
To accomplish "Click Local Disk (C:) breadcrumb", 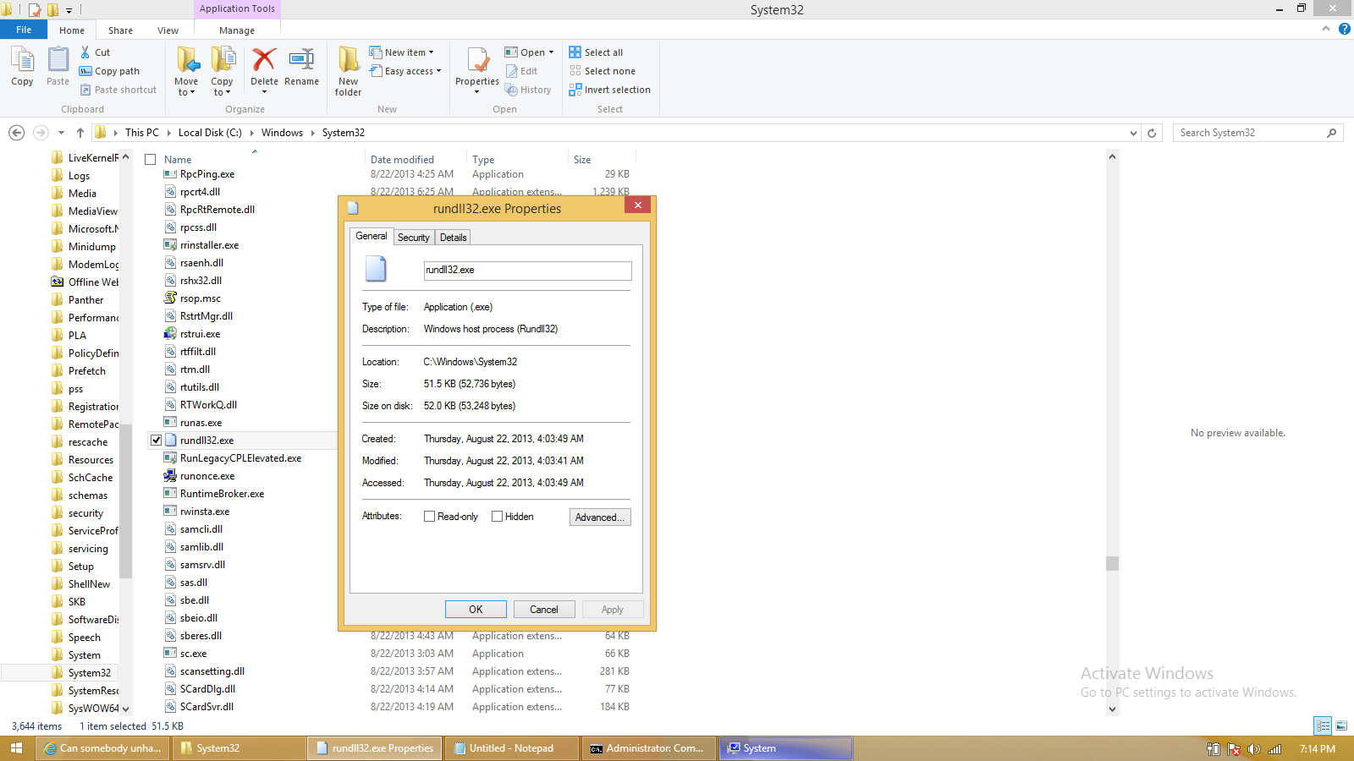I will [x=210, y=133].
